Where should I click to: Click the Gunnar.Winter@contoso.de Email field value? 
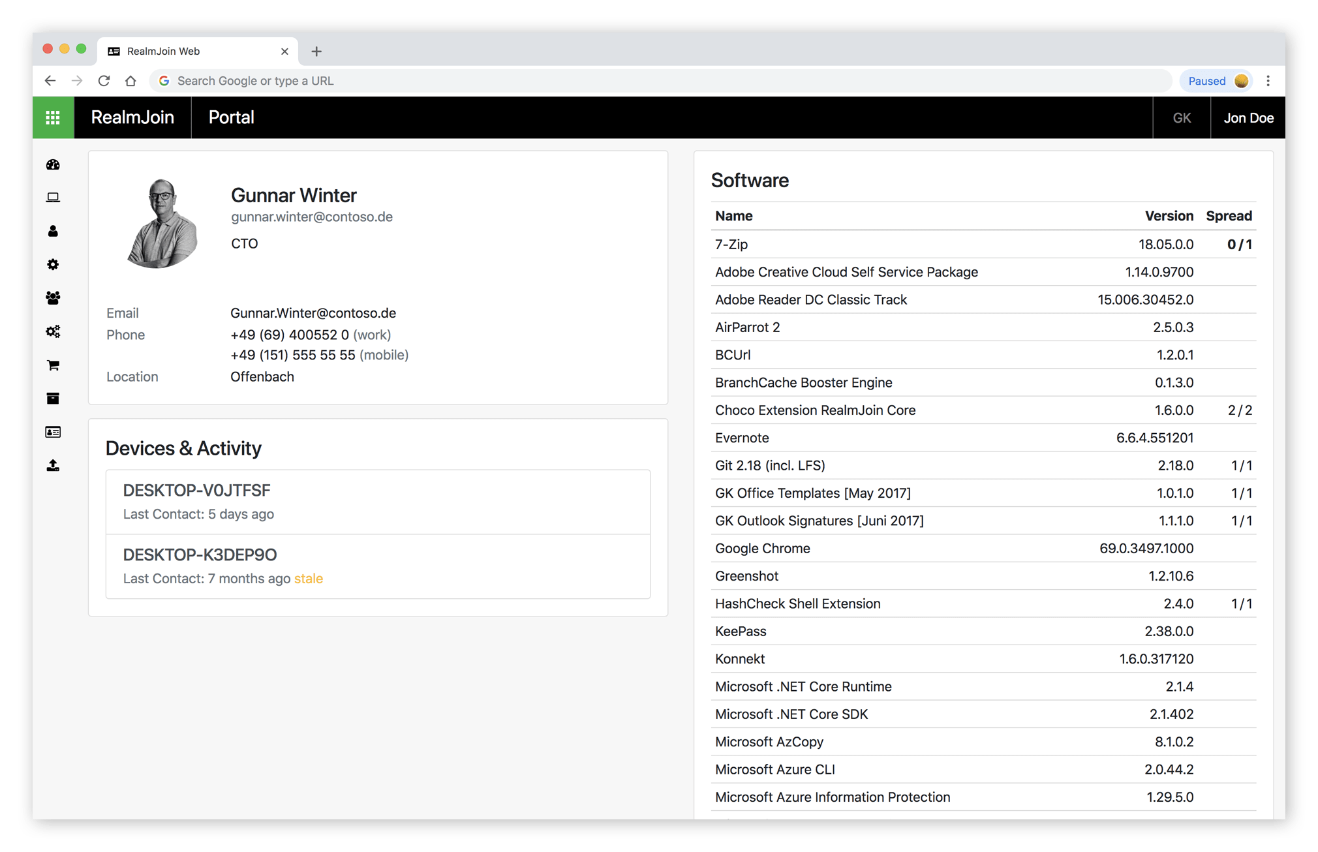tap(313, 313)
